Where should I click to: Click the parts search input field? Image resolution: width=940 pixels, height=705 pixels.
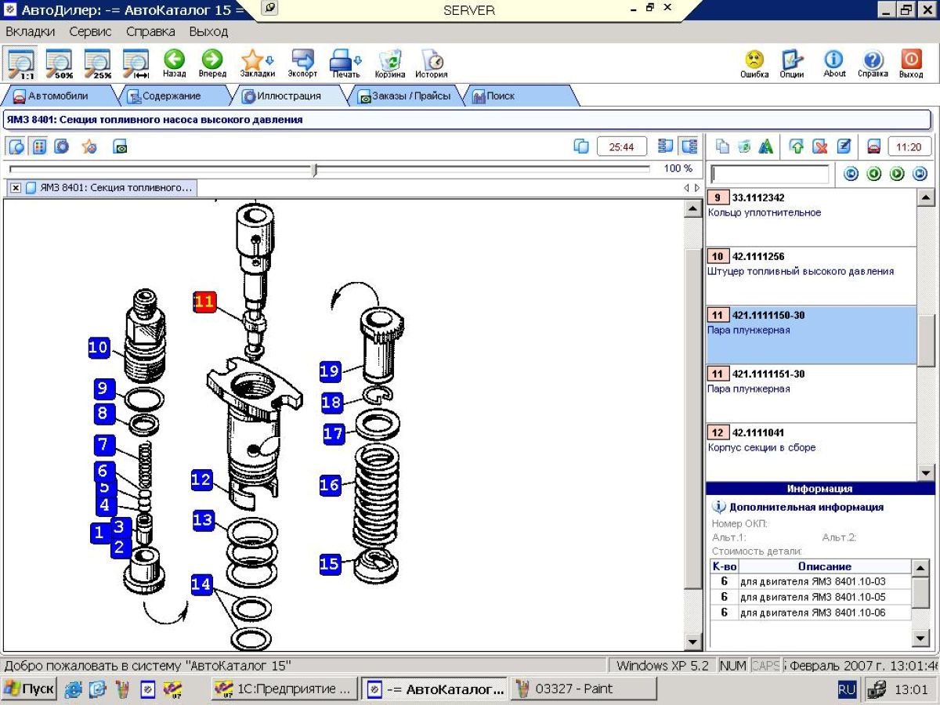[x=769, y=174]
